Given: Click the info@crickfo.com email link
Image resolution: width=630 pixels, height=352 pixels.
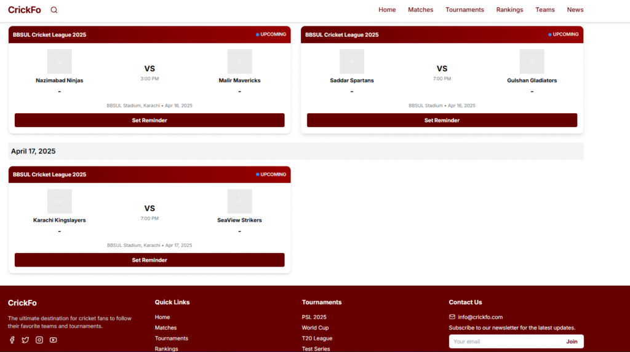Looking at the screenshot, I should [480, 317].
